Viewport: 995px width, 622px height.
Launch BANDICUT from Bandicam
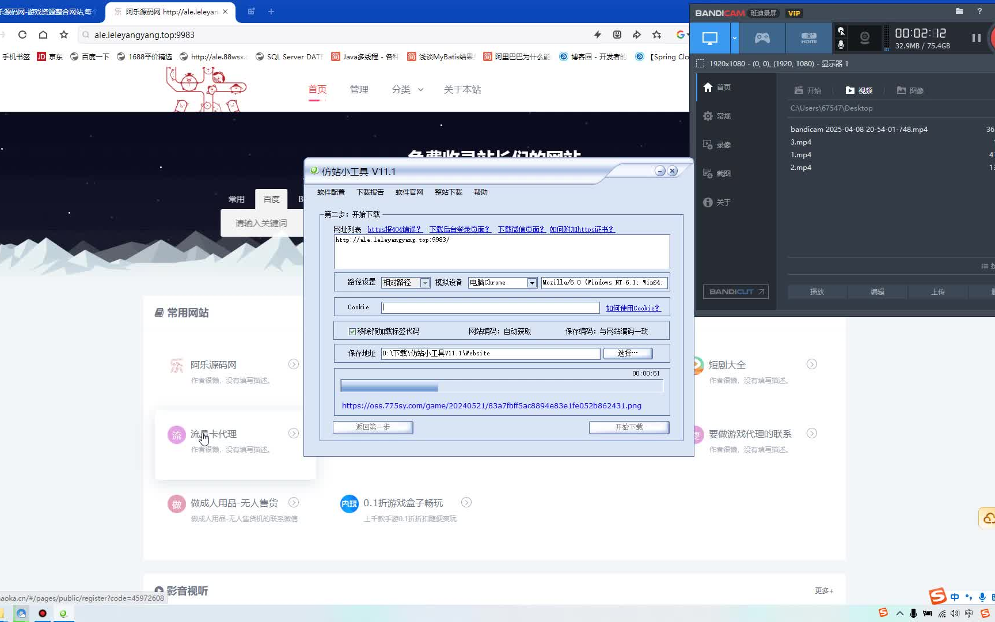coord(736,292)
